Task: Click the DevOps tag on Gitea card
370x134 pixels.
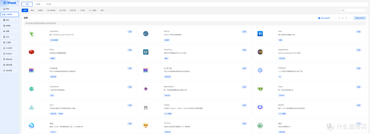Action: click(x=282, y=95)
